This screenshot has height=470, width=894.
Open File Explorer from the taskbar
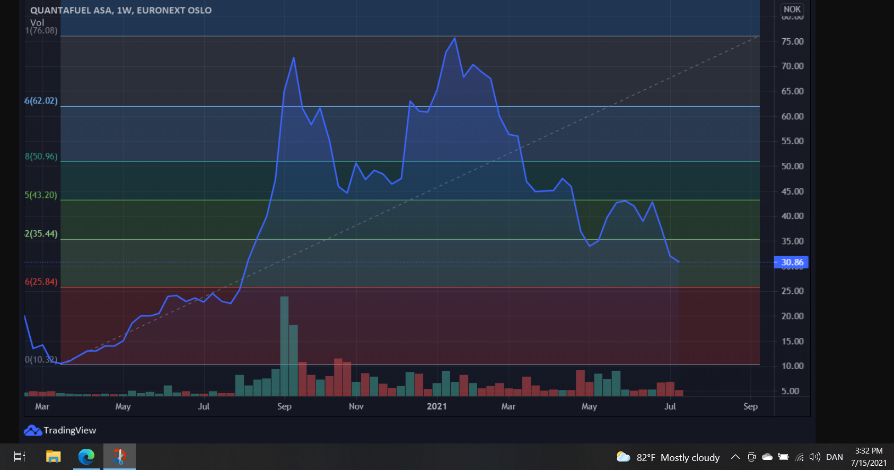[53, 456]
